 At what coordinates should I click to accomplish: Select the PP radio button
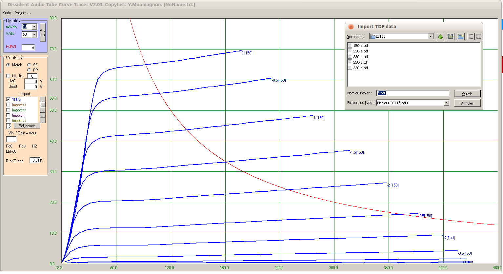pyautogui.click(x=29, y=70)
